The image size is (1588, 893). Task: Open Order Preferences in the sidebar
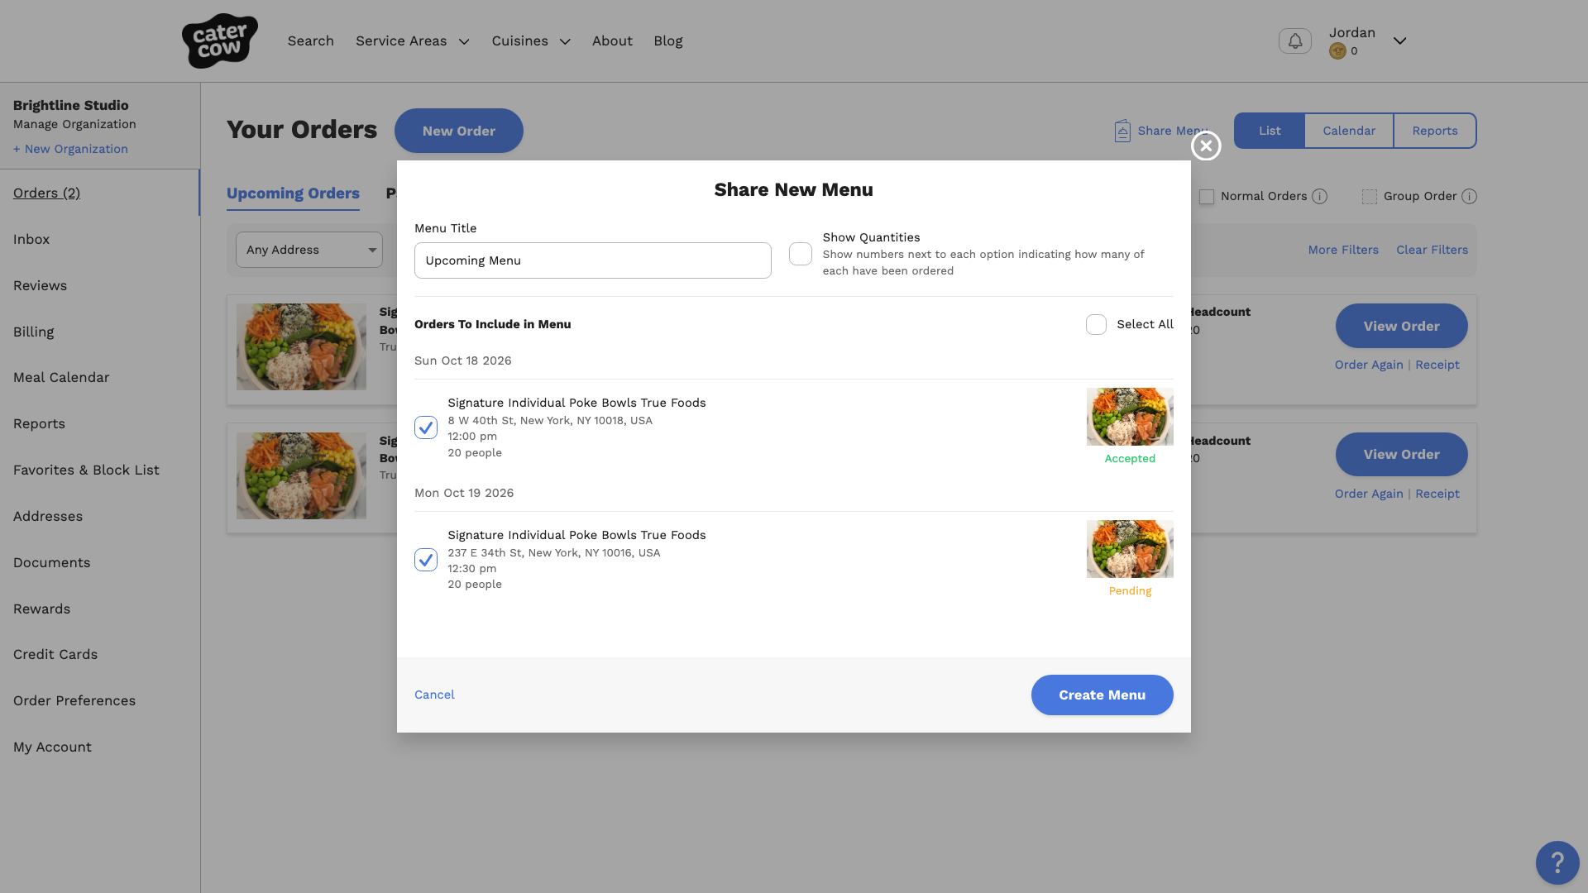click(x=74, y=701)
